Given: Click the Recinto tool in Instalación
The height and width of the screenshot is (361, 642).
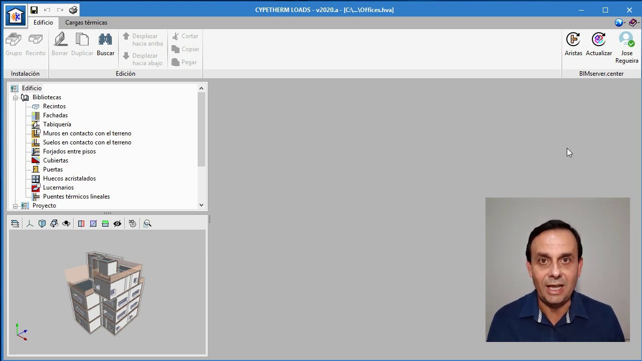Looking at the screenshot, I should 36,45.
